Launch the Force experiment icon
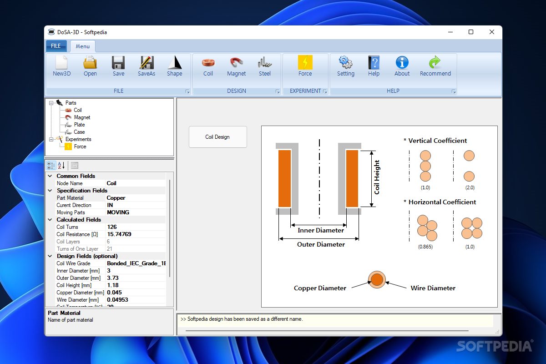The height and width of the screenshot is (364, 546). coord(305,62)
